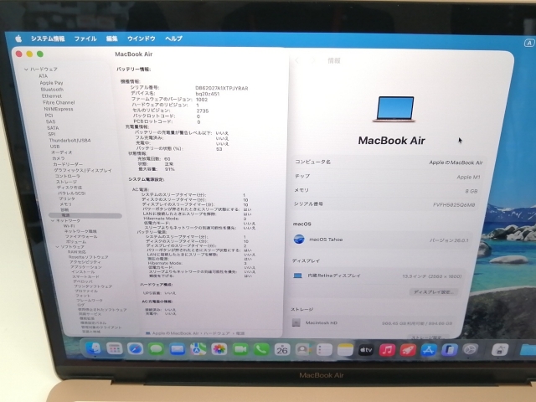Click the 最大容量 91% value
Screen dimensions: 536x402
click(169, 169)
